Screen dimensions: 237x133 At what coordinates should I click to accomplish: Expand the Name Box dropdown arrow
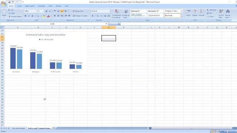point(106,24)
